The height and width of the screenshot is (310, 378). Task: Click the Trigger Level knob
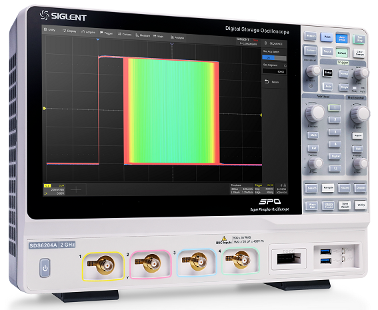pos(361,73)
